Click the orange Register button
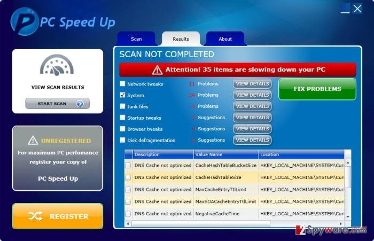 click(58, 216)
